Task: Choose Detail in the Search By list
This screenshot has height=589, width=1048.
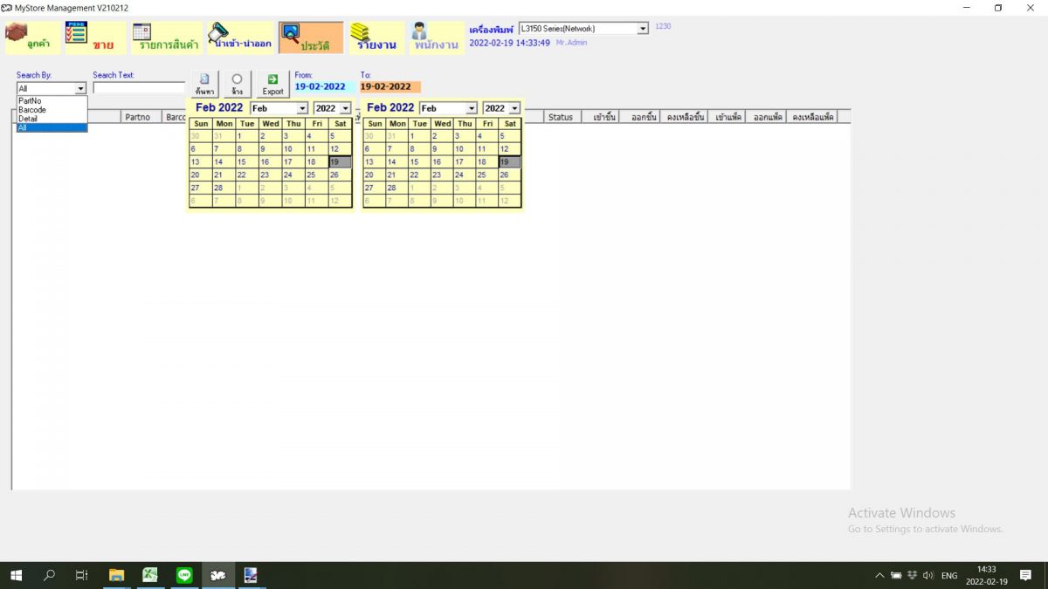Action: [52, 119]
